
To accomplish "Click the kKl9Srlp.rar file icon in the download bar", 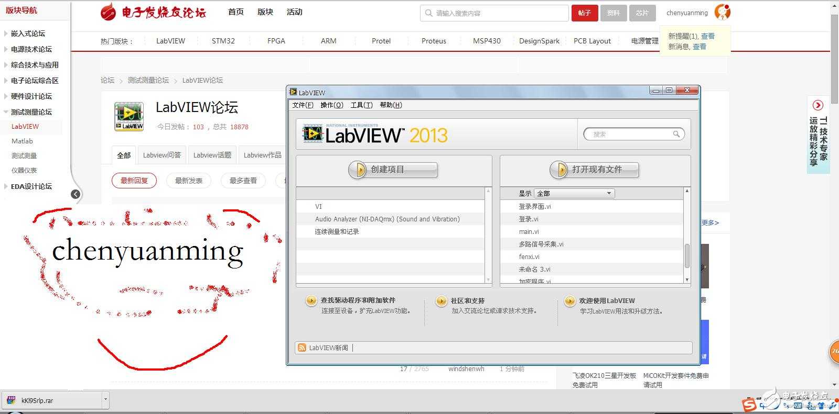I will (x=10, y=400).
